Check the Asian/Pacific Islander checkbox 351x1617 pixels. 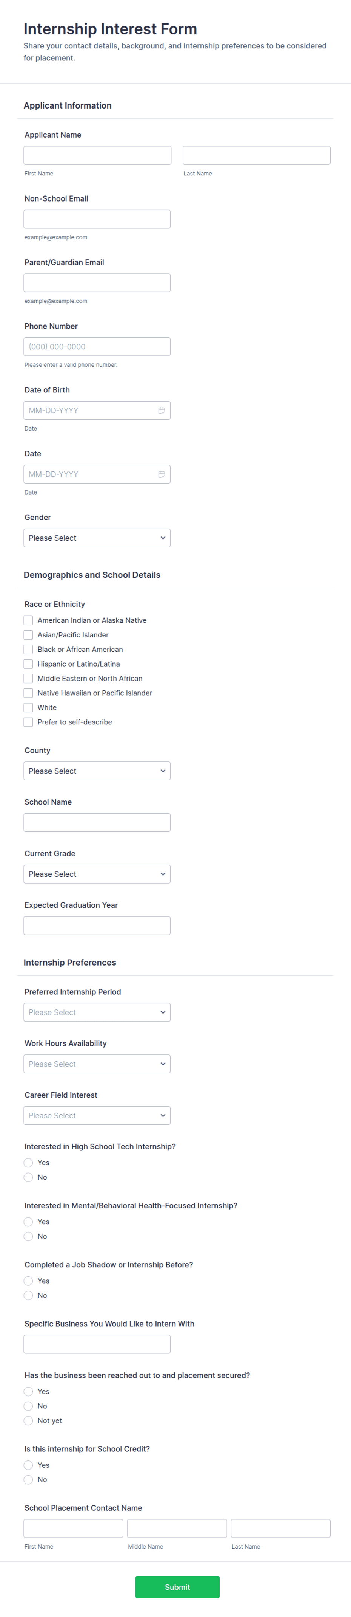(28, 635)
